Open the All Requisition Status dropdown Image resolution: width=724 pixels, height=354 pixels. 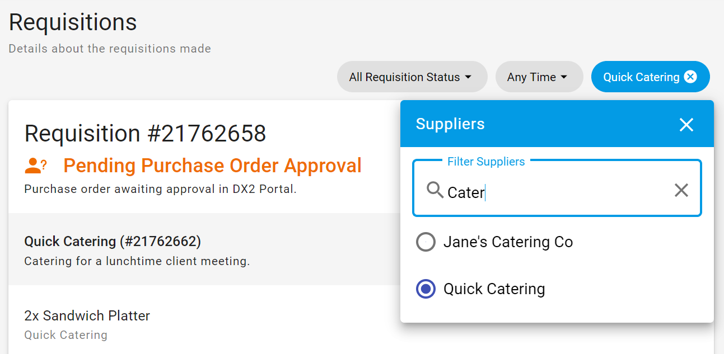pyautogui.click(x=412, y=77)
